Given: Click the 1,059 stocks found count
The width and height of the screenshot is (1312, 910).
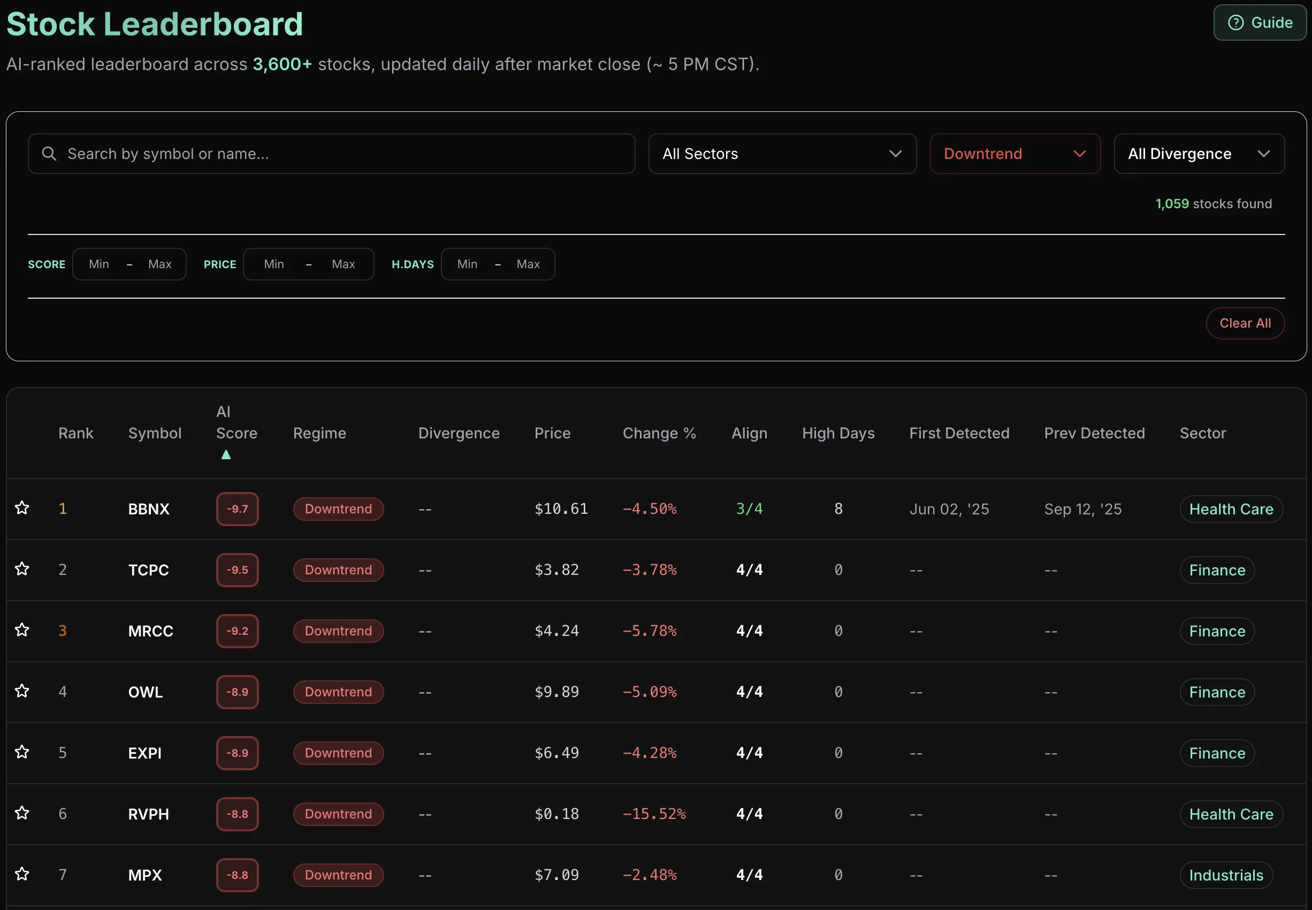Looking at the screenshot, I should [x=1214, y=203].
